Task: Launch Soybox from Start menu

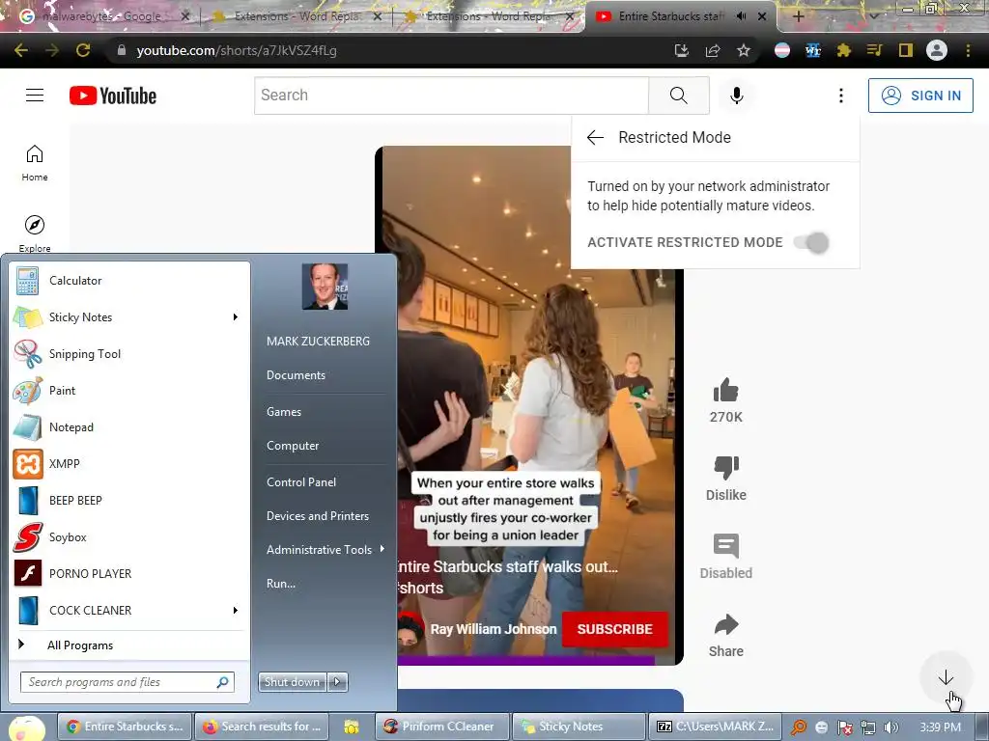Action: (128, 537)
